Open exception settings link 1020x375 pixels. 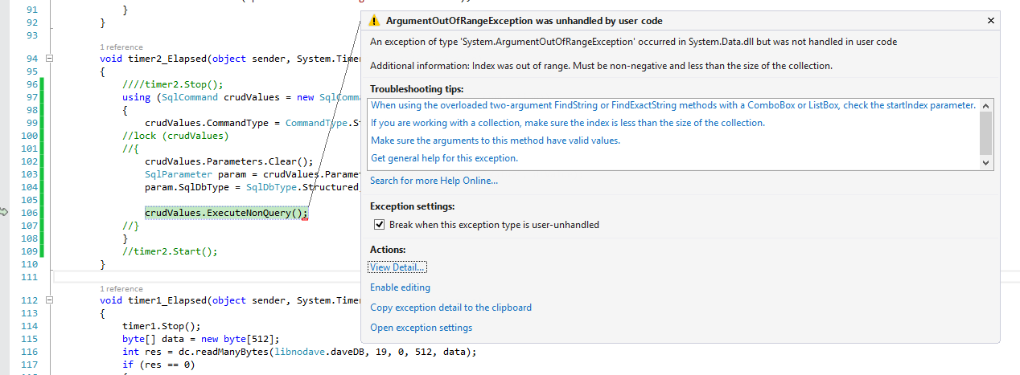point(421,328)
